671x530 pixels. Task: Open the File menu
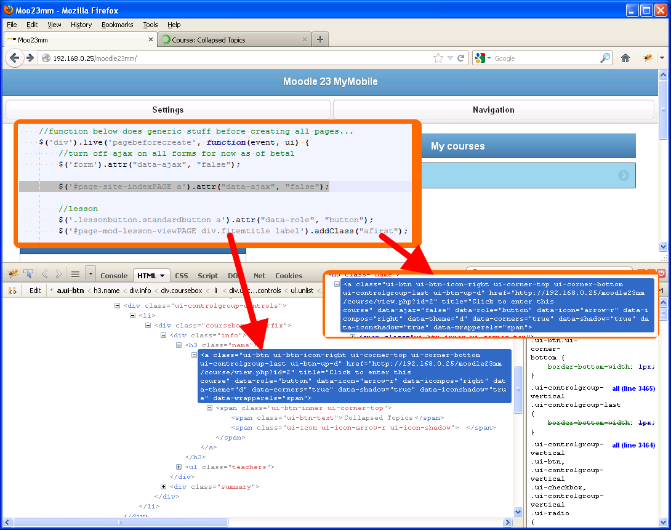point(12,25)
